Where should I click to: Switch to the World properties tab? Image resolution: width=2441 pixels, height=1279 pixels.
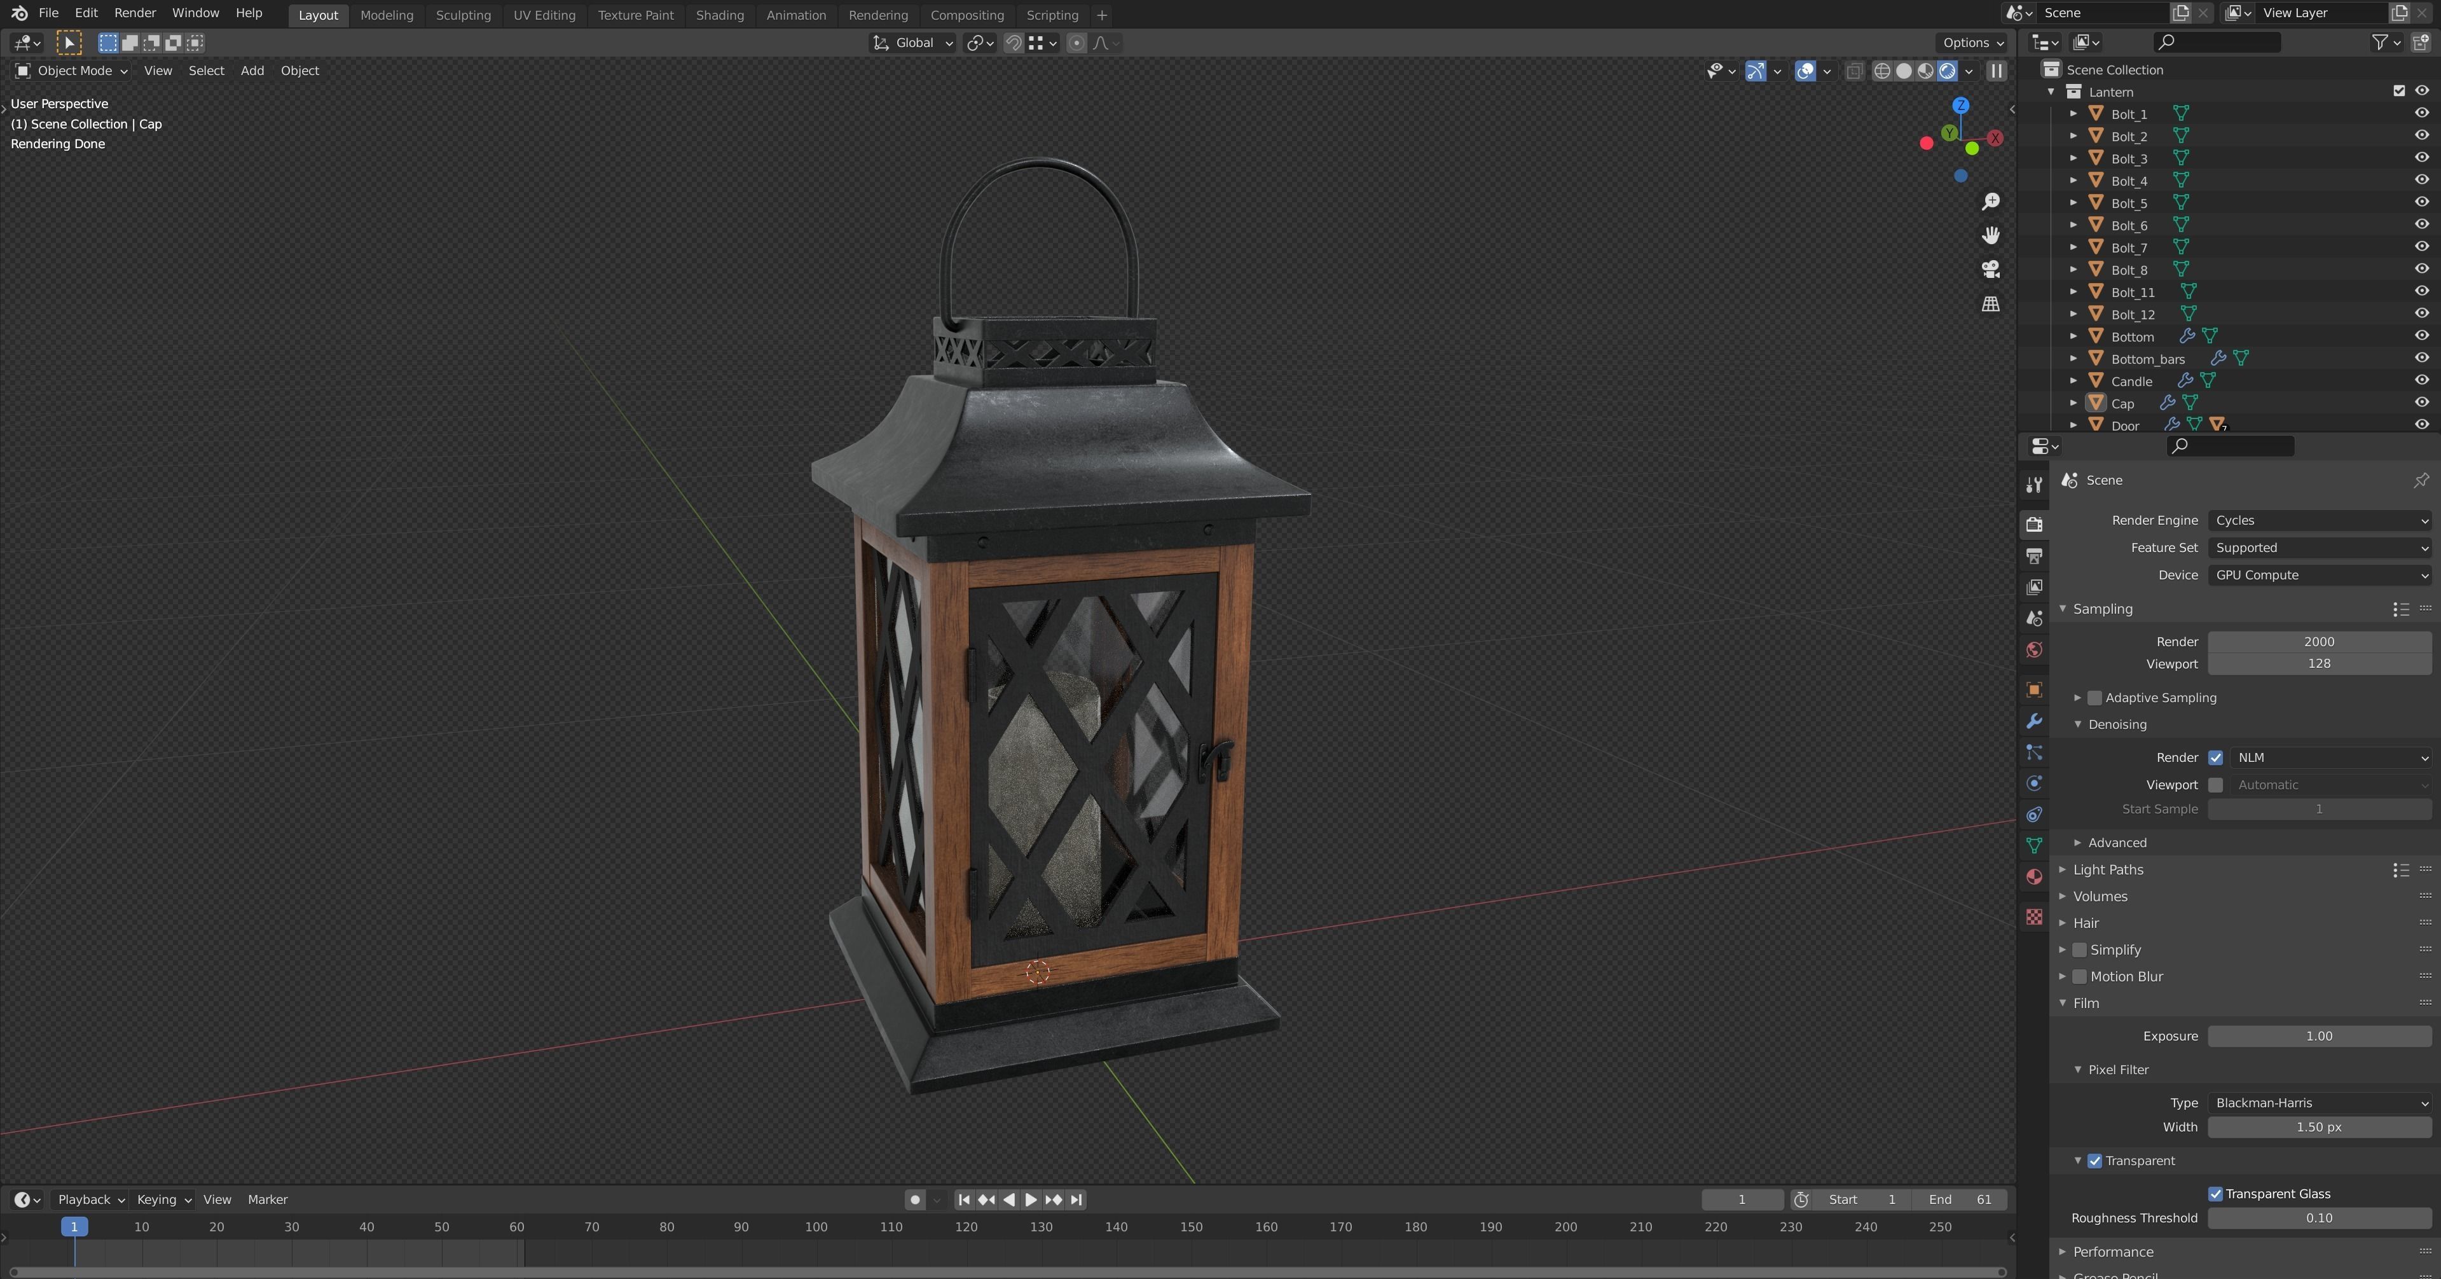(2033, 651)
